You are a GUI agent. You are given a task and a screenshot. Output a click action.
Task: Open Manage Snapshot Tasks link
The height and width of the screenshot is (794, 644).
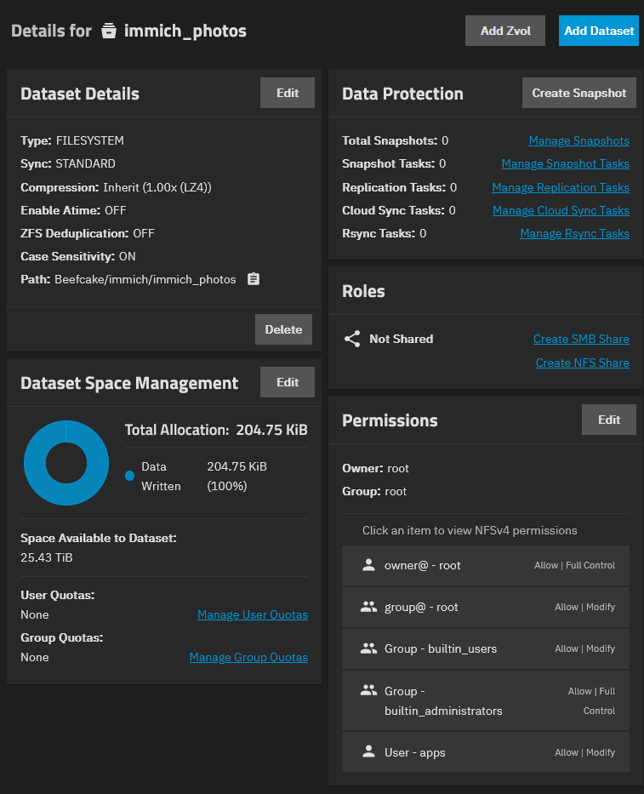click(565, 163)
